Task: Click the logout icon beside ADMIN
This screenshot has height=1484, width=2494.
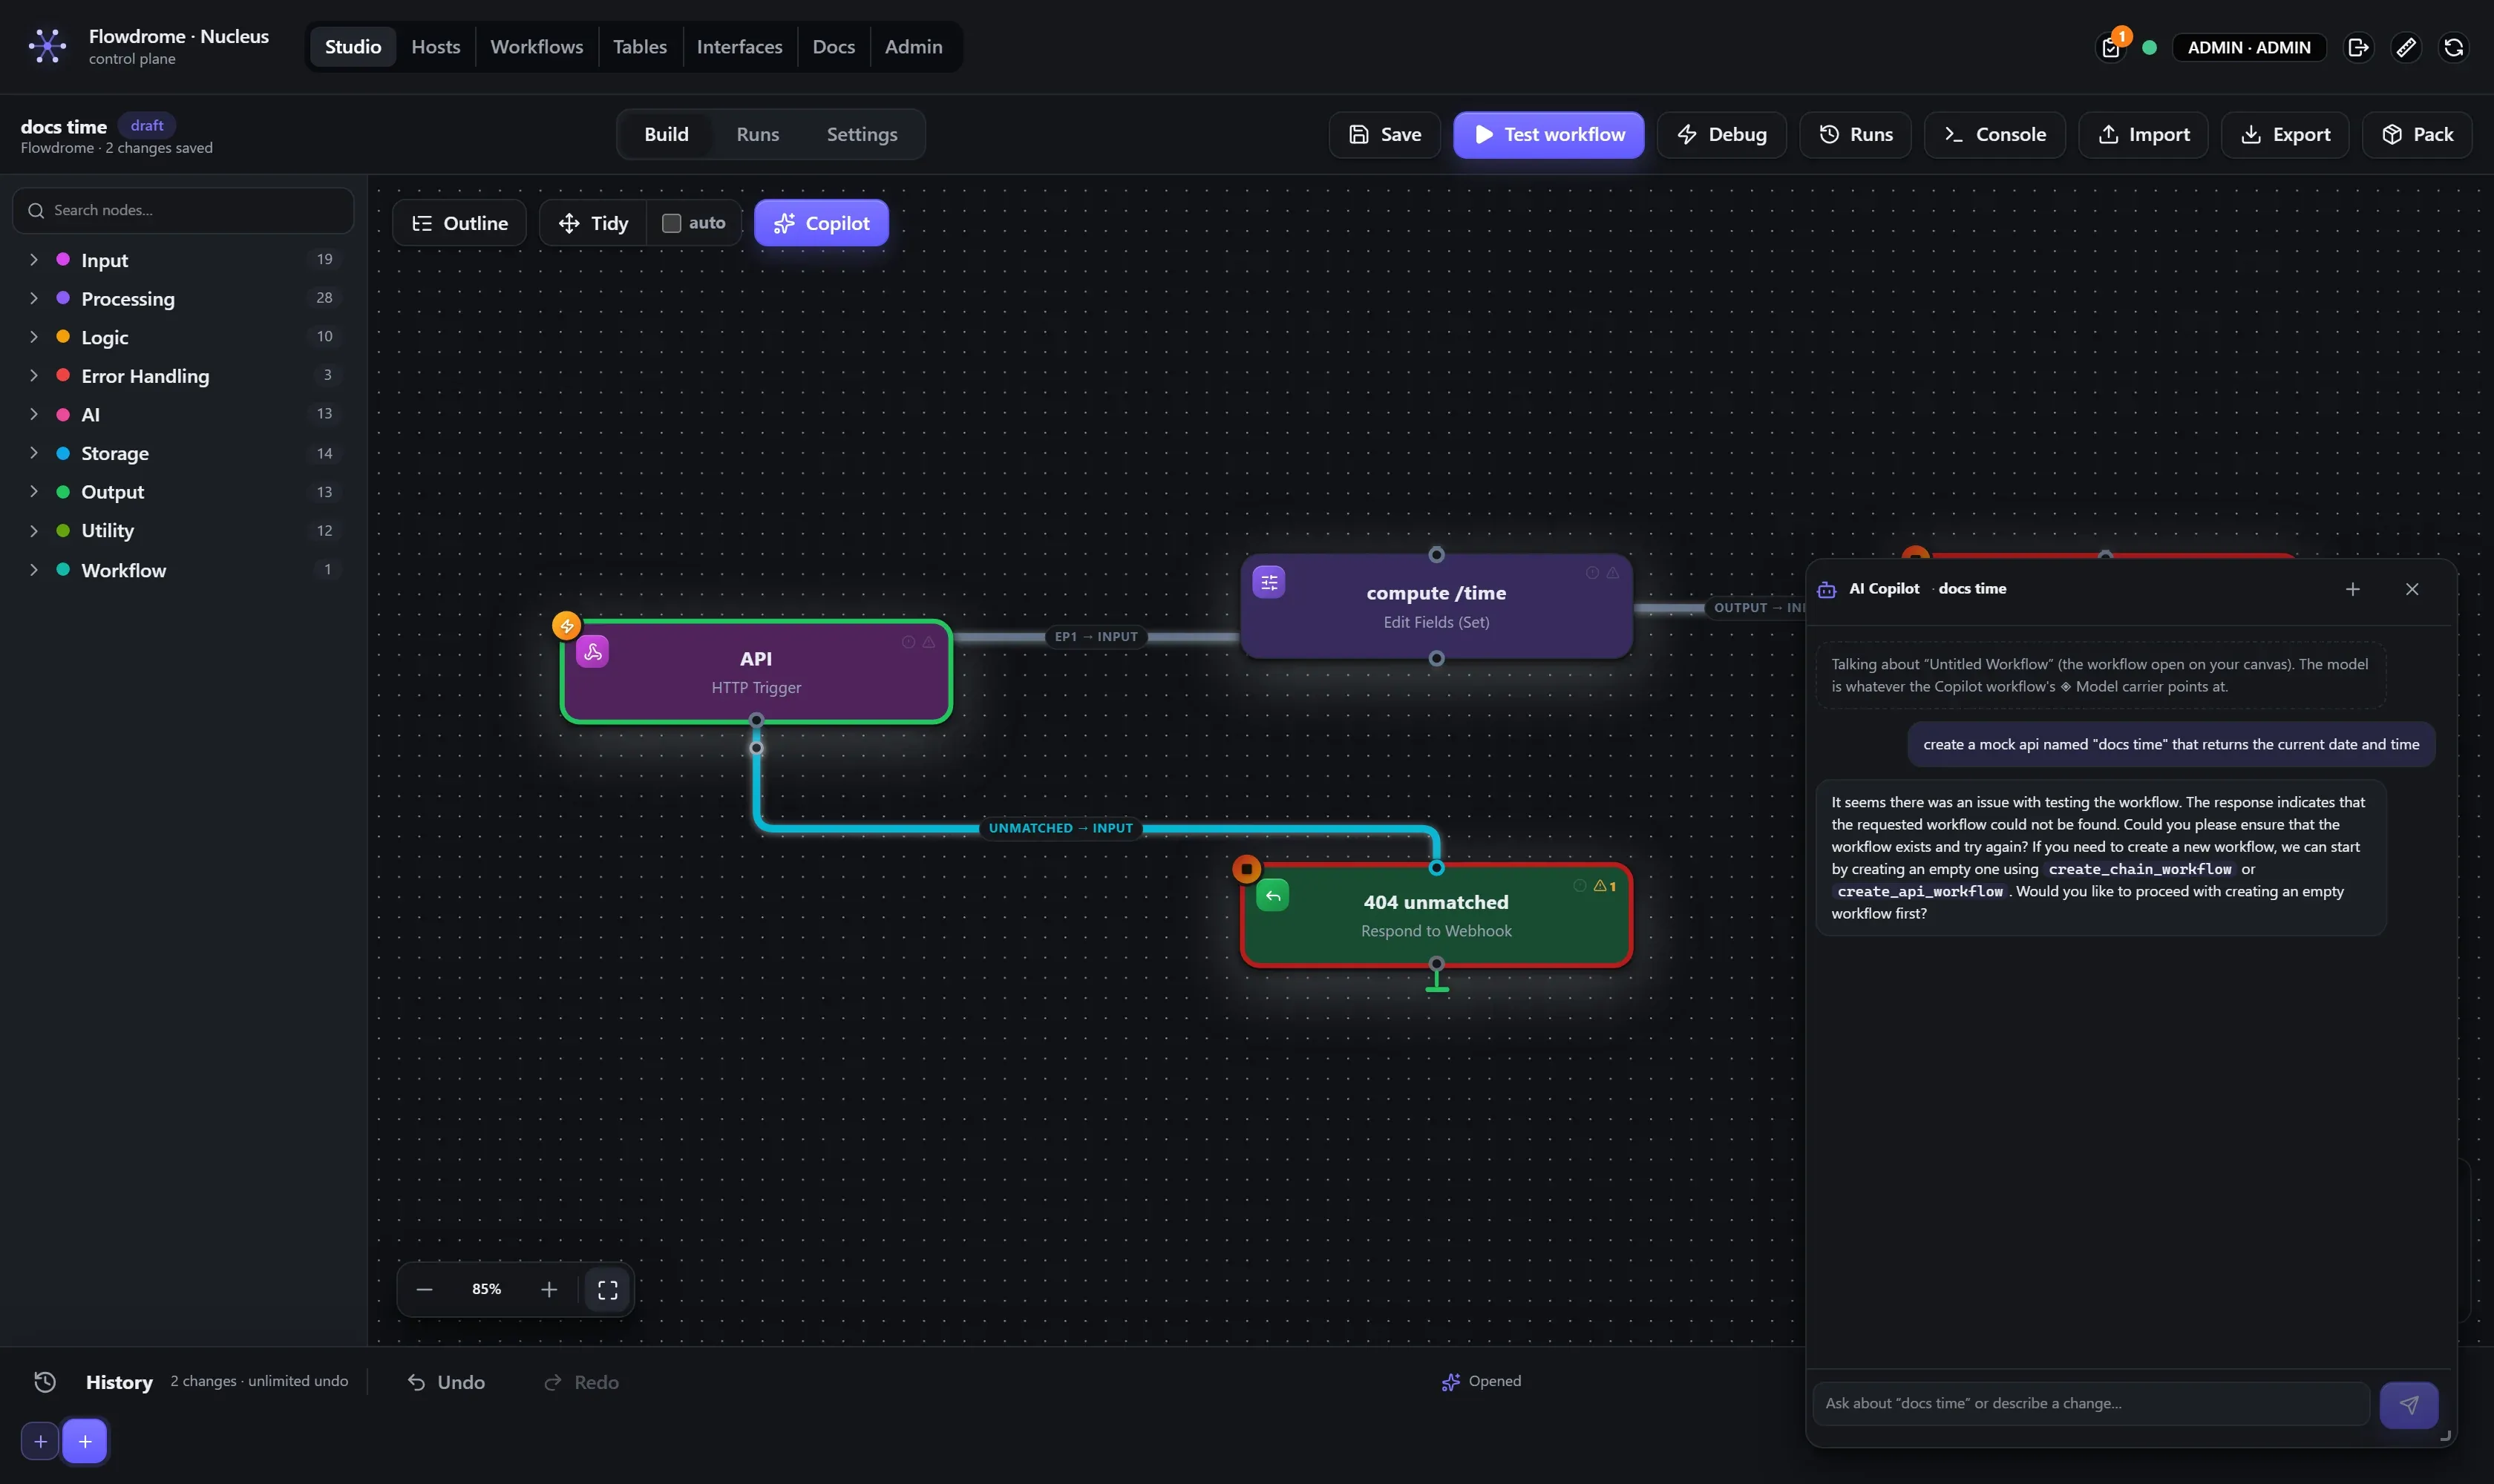Action: coord(2358,47)
